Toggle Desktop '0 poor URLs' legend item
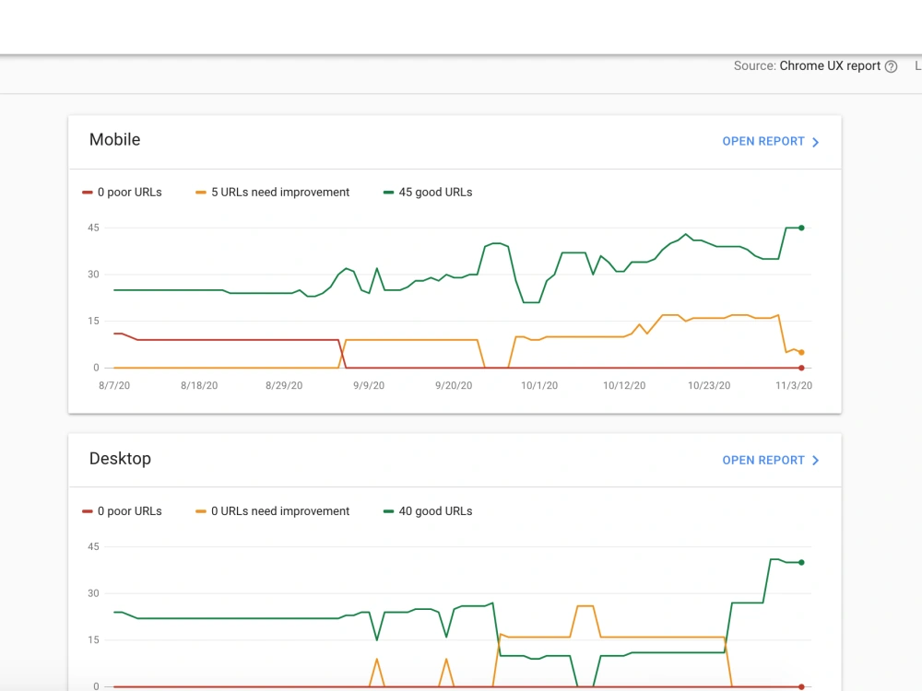Viewport: 922px width, 691px height. click(x=122, y=511)
